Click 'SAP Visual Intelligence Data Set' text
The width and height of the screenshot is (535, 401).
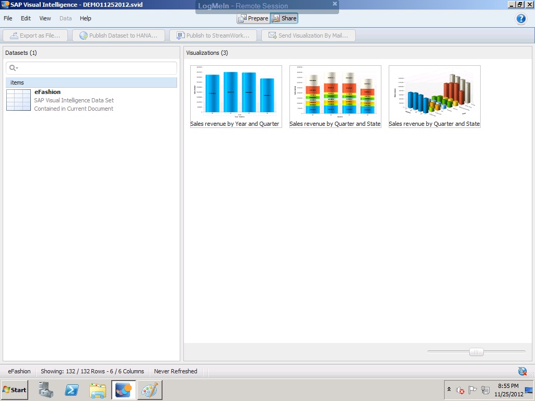click(x=74, y=100)
